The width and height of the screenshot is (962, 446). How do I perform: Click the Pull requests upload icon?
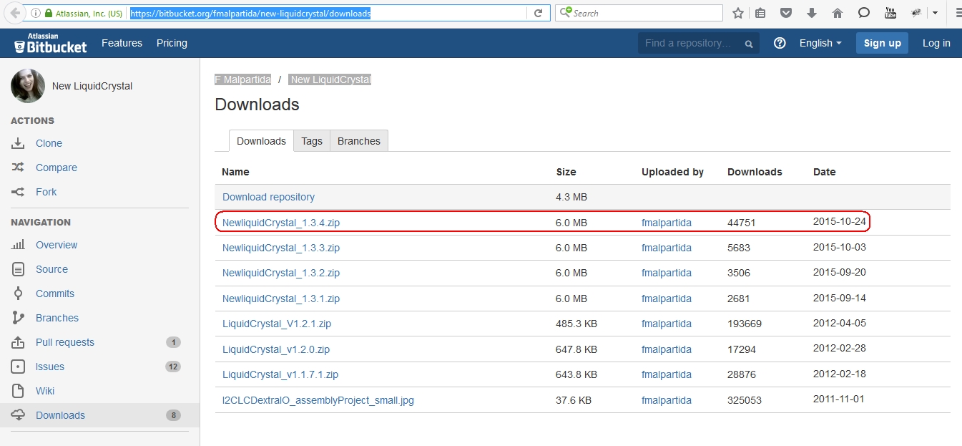pos(18,342)
